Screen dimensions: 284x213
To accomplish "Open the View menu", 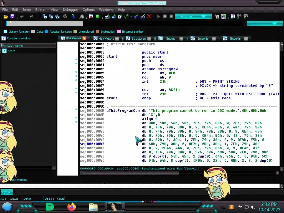I will point(55,10).
